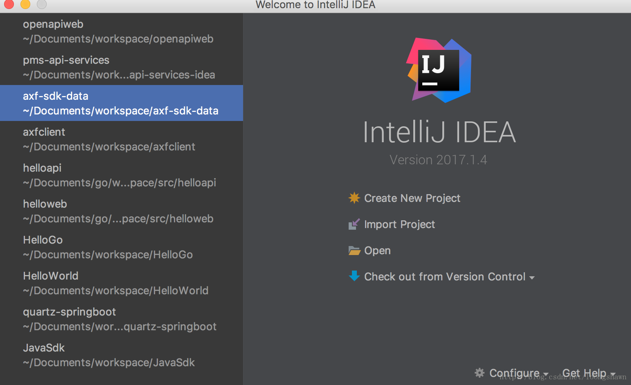Click path ~/Documents/workspace/JavaSdk
Viewport: 631px width, 385px height.
[x=109, y=363]
